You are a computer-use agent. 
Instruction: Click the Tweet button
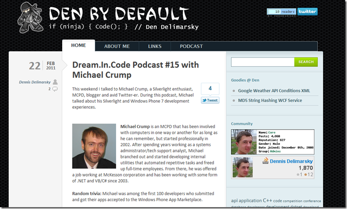pyautogui.click(x=210, y=100)
